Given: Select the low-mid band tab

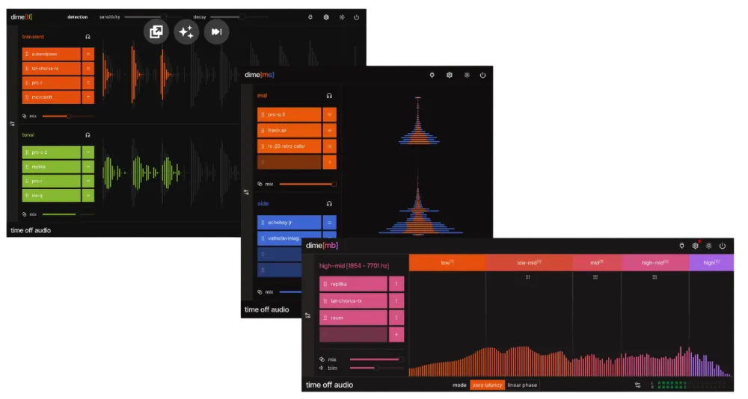Looking at the screenshot, I should 530,263.
